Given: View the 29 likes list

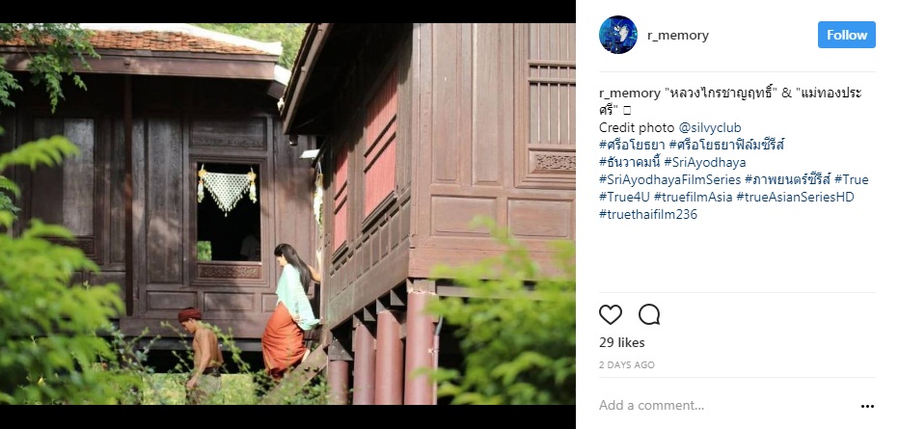Looking at the screenshot, I should [x=622, y=342].
